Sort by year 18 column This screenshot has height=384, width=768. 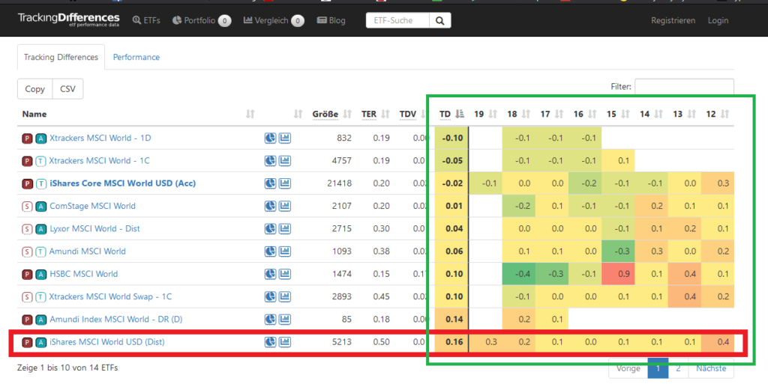[526, 114]
